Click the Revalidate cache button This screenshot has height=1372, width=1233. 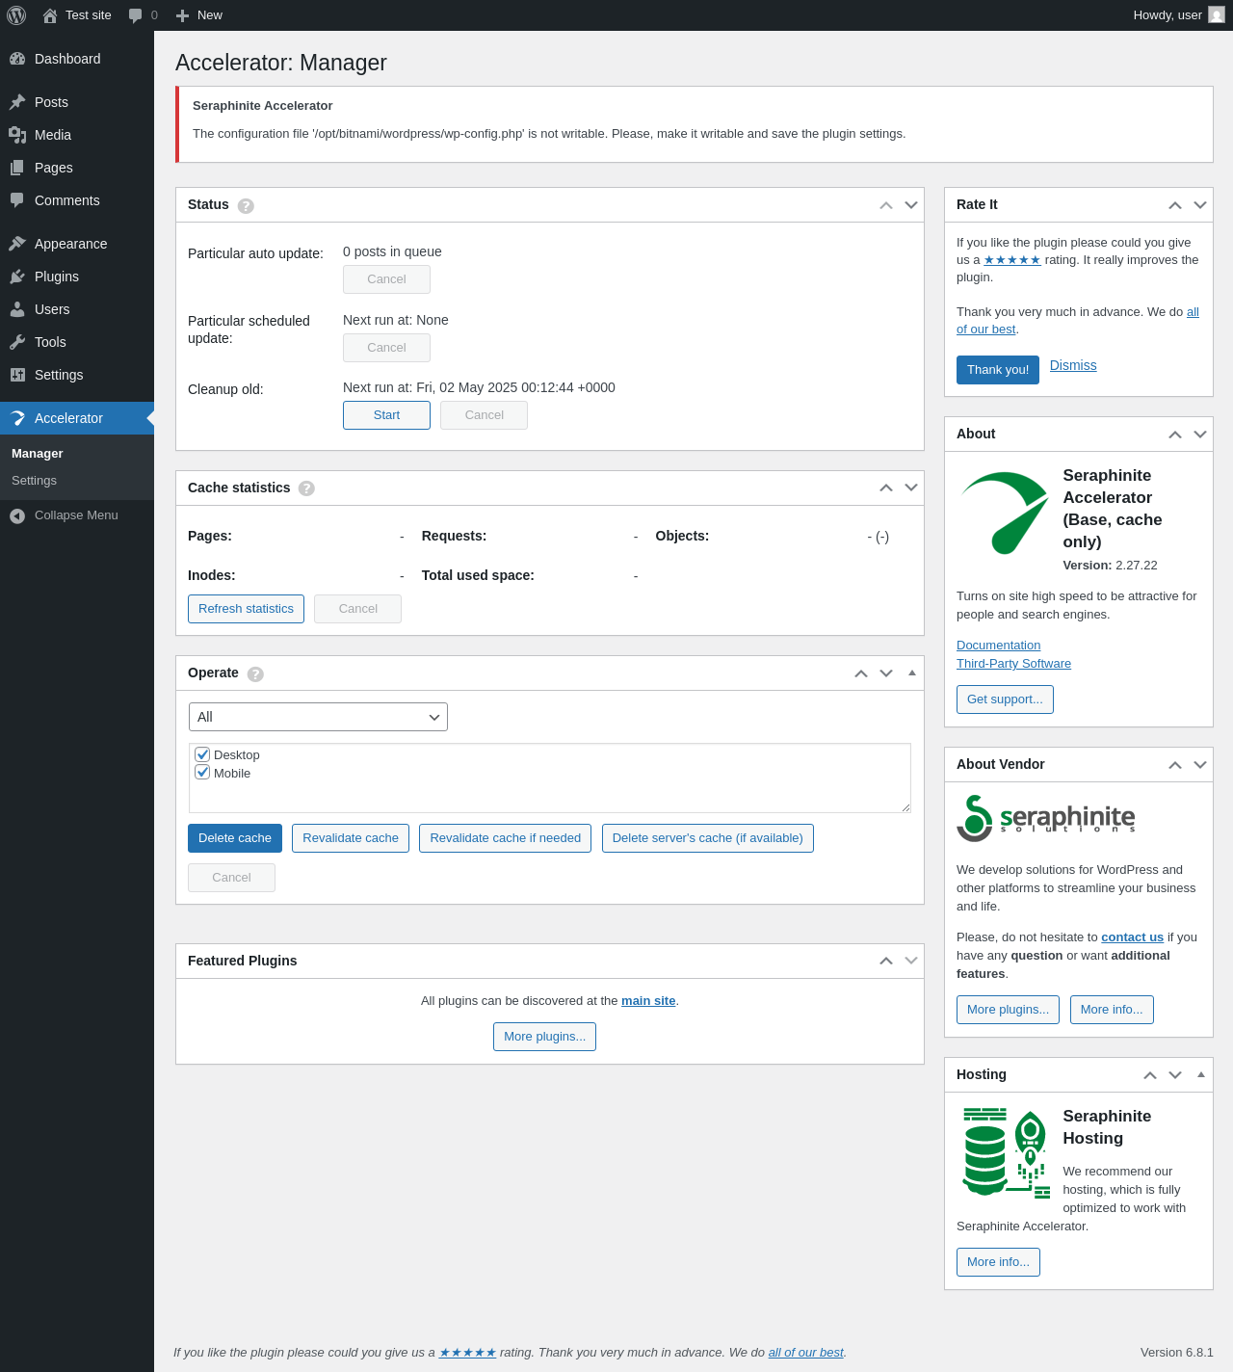351,838
